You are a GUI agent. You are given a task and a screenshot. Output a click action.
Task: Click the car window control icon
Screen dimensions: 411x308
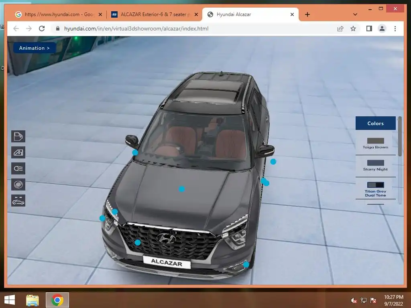click(x=18, y=152)
